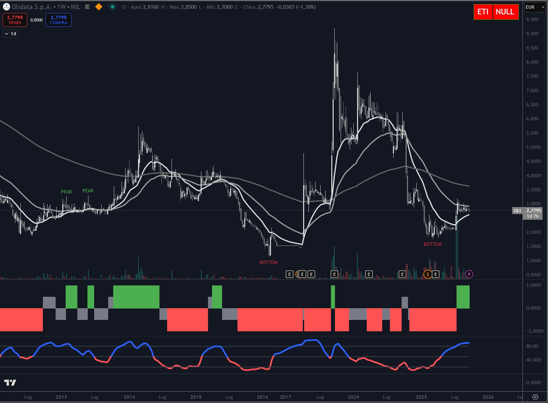Expand the collapsed 14 indicators legend
This screenshot has height=403, width=548.
(10, 34)
